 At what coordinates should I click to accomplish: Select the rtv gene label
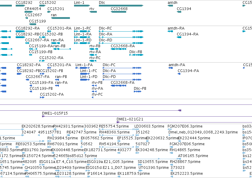point(92,9)
